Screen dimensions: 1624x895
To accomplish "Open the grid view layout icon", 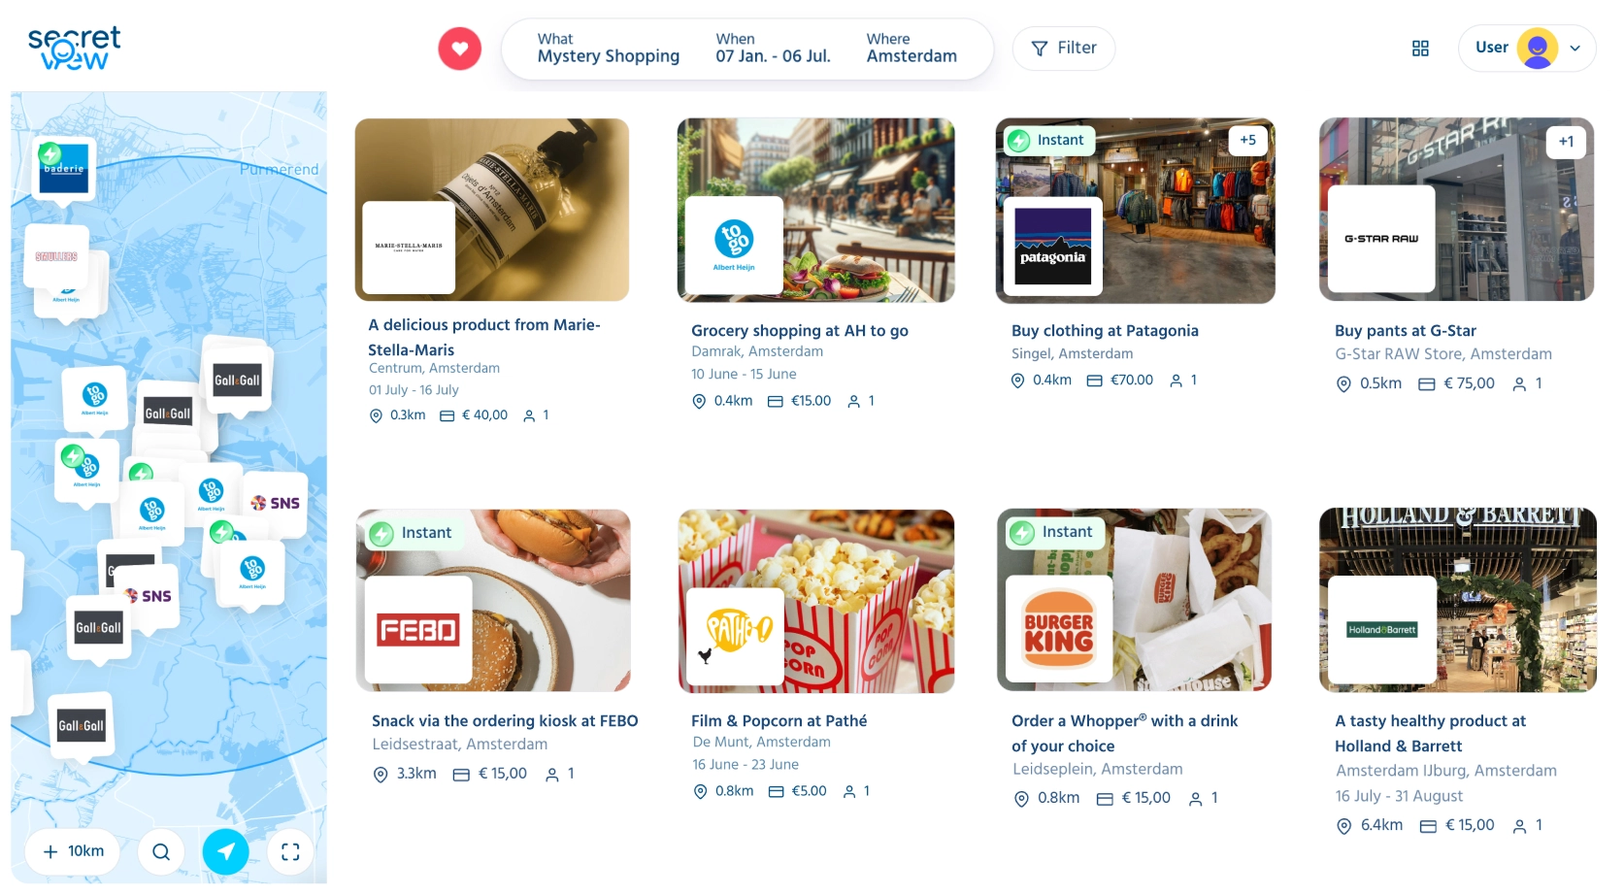I will pyautogui.click(x=1420, y=49).
